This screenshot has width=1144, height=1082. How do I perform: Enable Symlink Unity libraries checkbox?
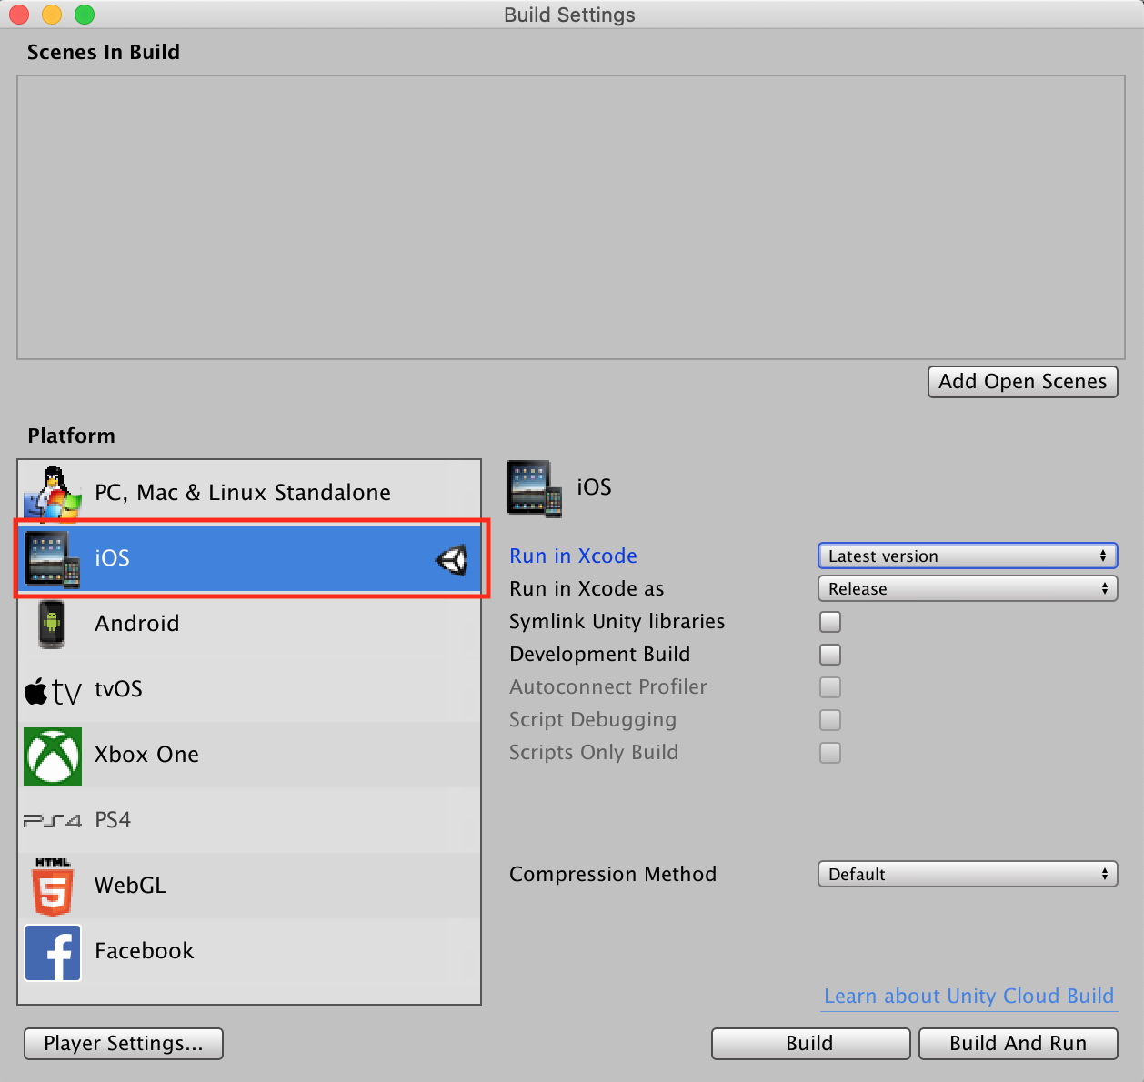tap(830, 622)
